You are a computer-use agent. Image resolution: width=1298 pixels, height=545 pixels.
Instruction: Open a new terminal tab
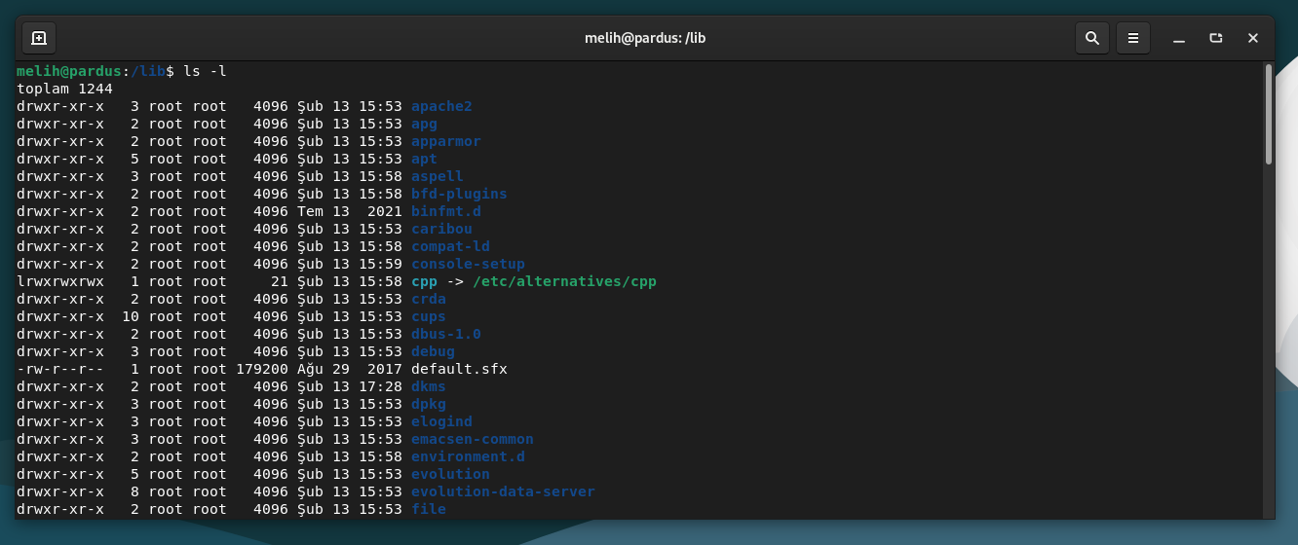39,38
